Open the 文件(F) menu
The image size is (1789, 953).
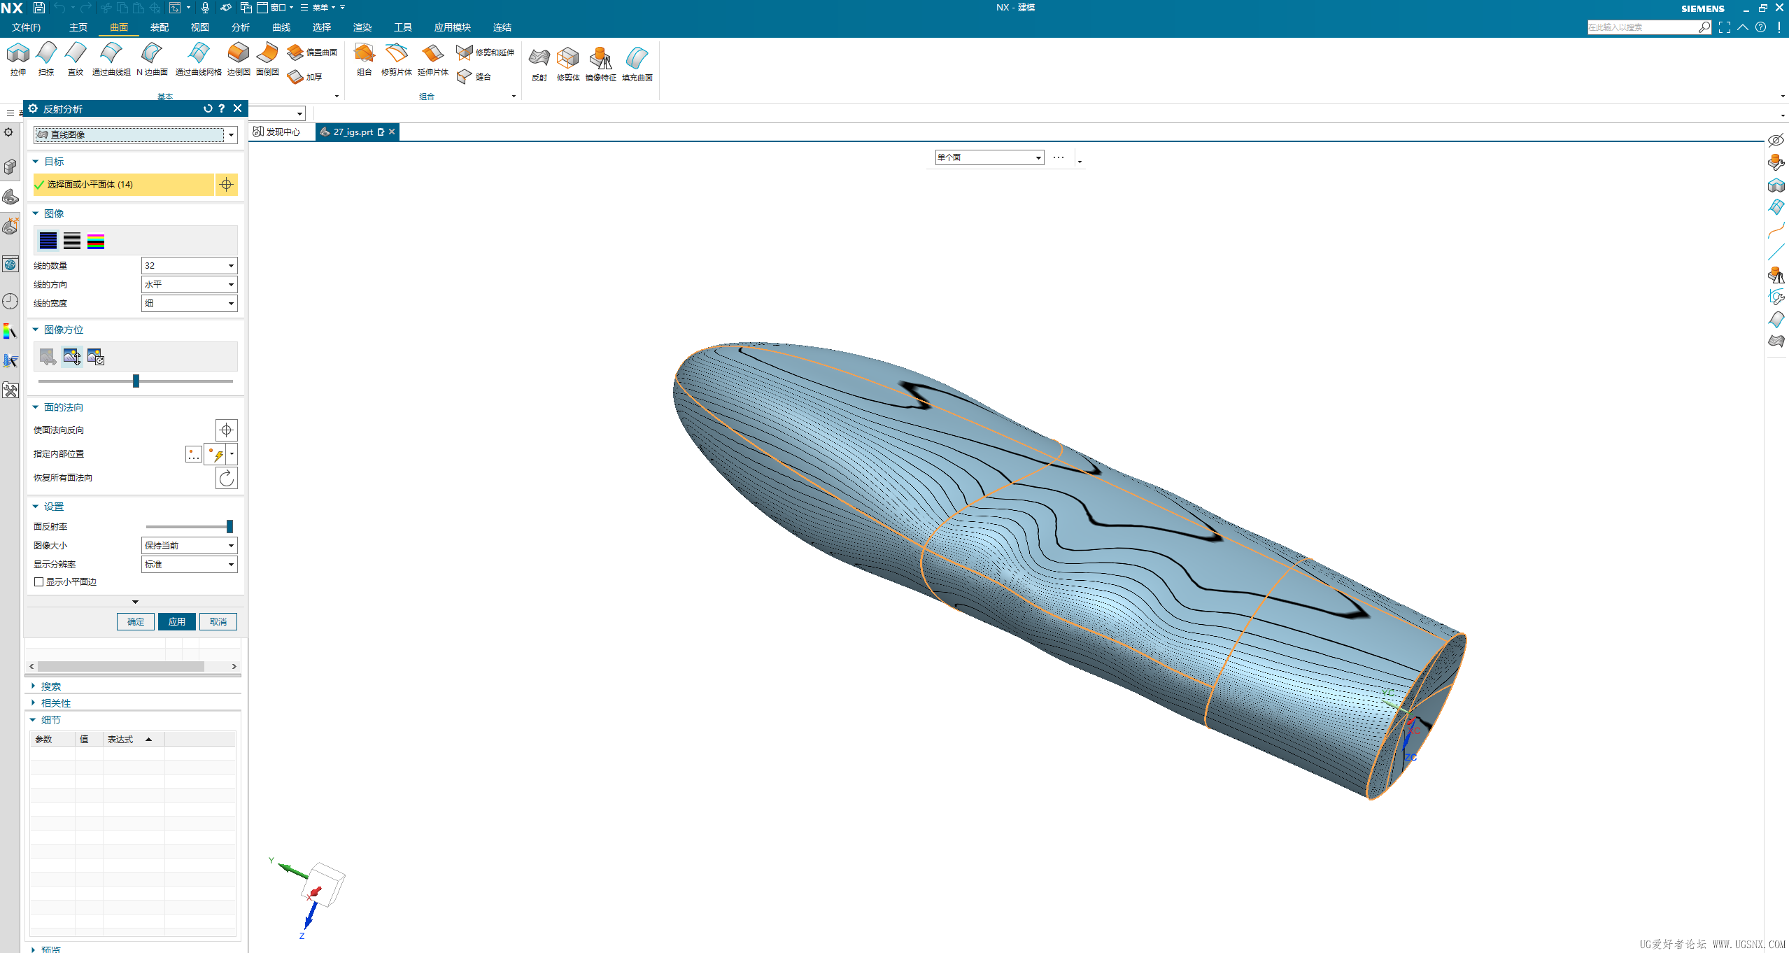[26, 27]
